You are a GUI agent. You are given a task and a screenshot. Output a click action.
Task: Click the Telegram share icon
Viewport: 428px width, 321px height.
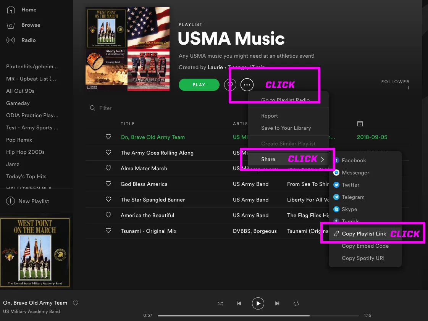(336, 197)
